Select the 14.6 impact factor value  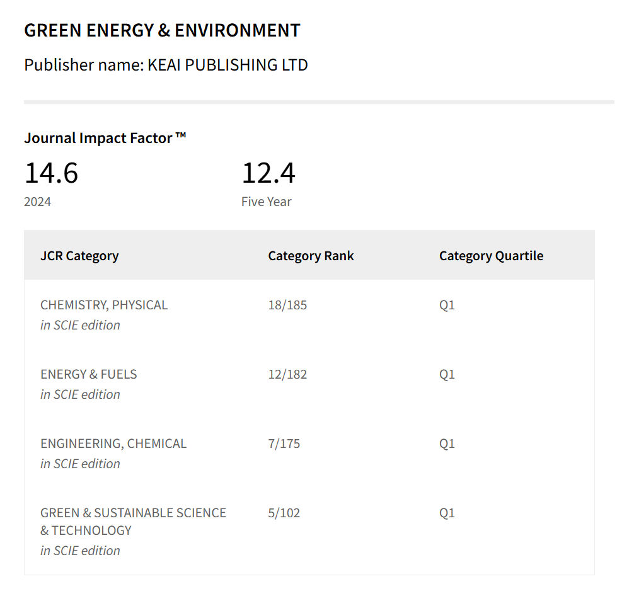[51, 173]
